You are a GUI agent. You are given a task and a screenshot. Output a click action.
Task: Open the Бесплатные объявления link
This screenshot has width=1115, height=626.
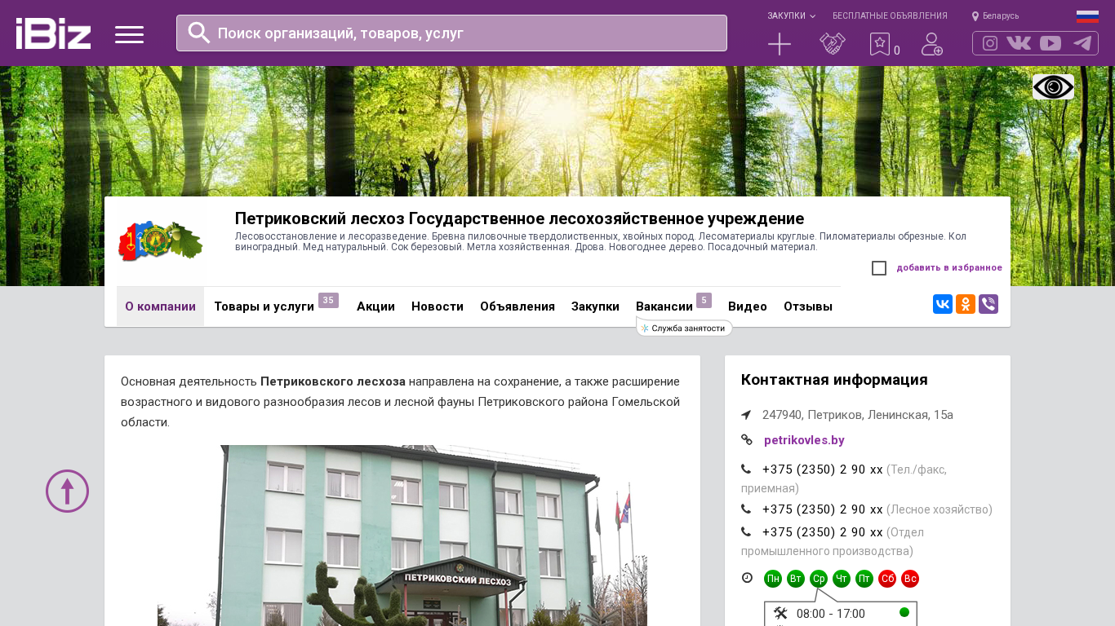click(x=890, y=15)
